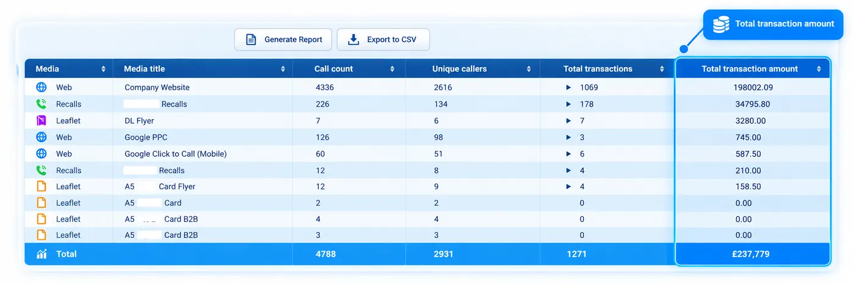Click transaction amount 34795.80
The image size is (854, 284).
(753, 104)
